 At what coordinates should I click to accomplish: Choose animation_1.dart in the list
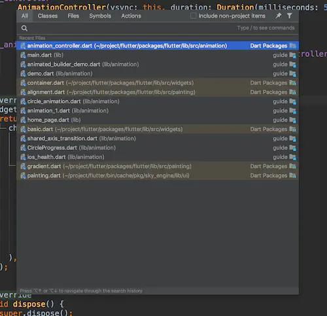(x=158, y=111)
